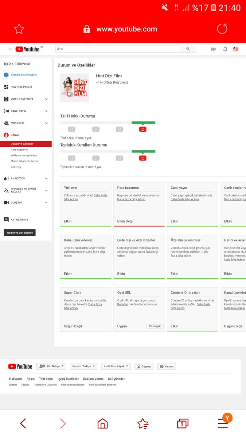Open the YouTube hamburger menu
Viewport: 246px width, 438px height.
pyautogui.click(x=10, y=49)
